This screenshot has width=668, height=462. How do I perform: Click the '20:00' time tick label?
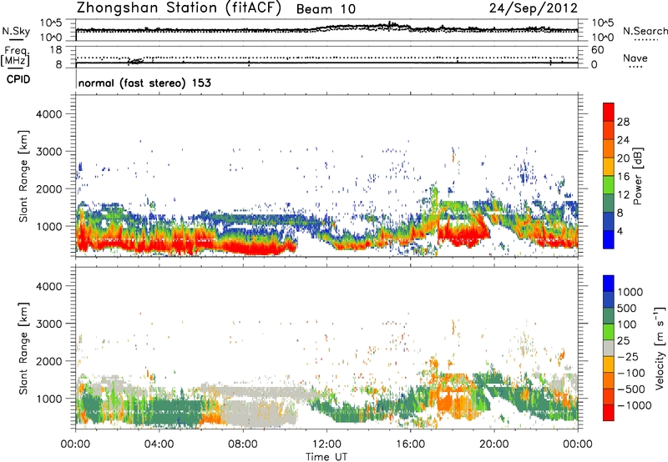coord(493,444)
